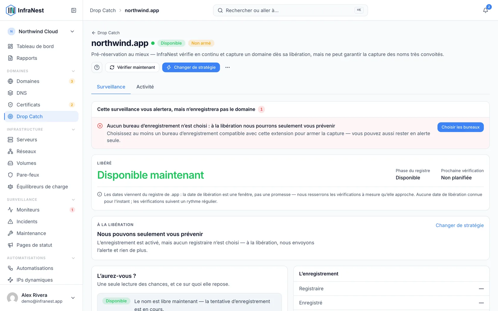Image resolution: width=498 pixels, height=311 pixels.
Task: Click the northwind.app page title
Action: tap(120, 43)
